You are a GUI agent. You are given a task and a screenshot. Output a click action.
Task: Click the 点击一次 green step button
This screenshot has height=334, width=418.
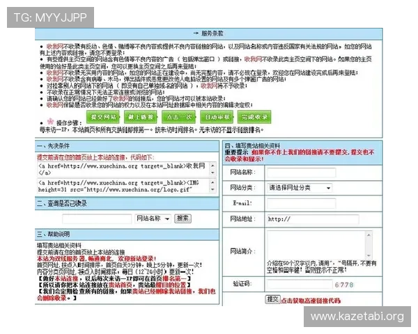(179, 117)
